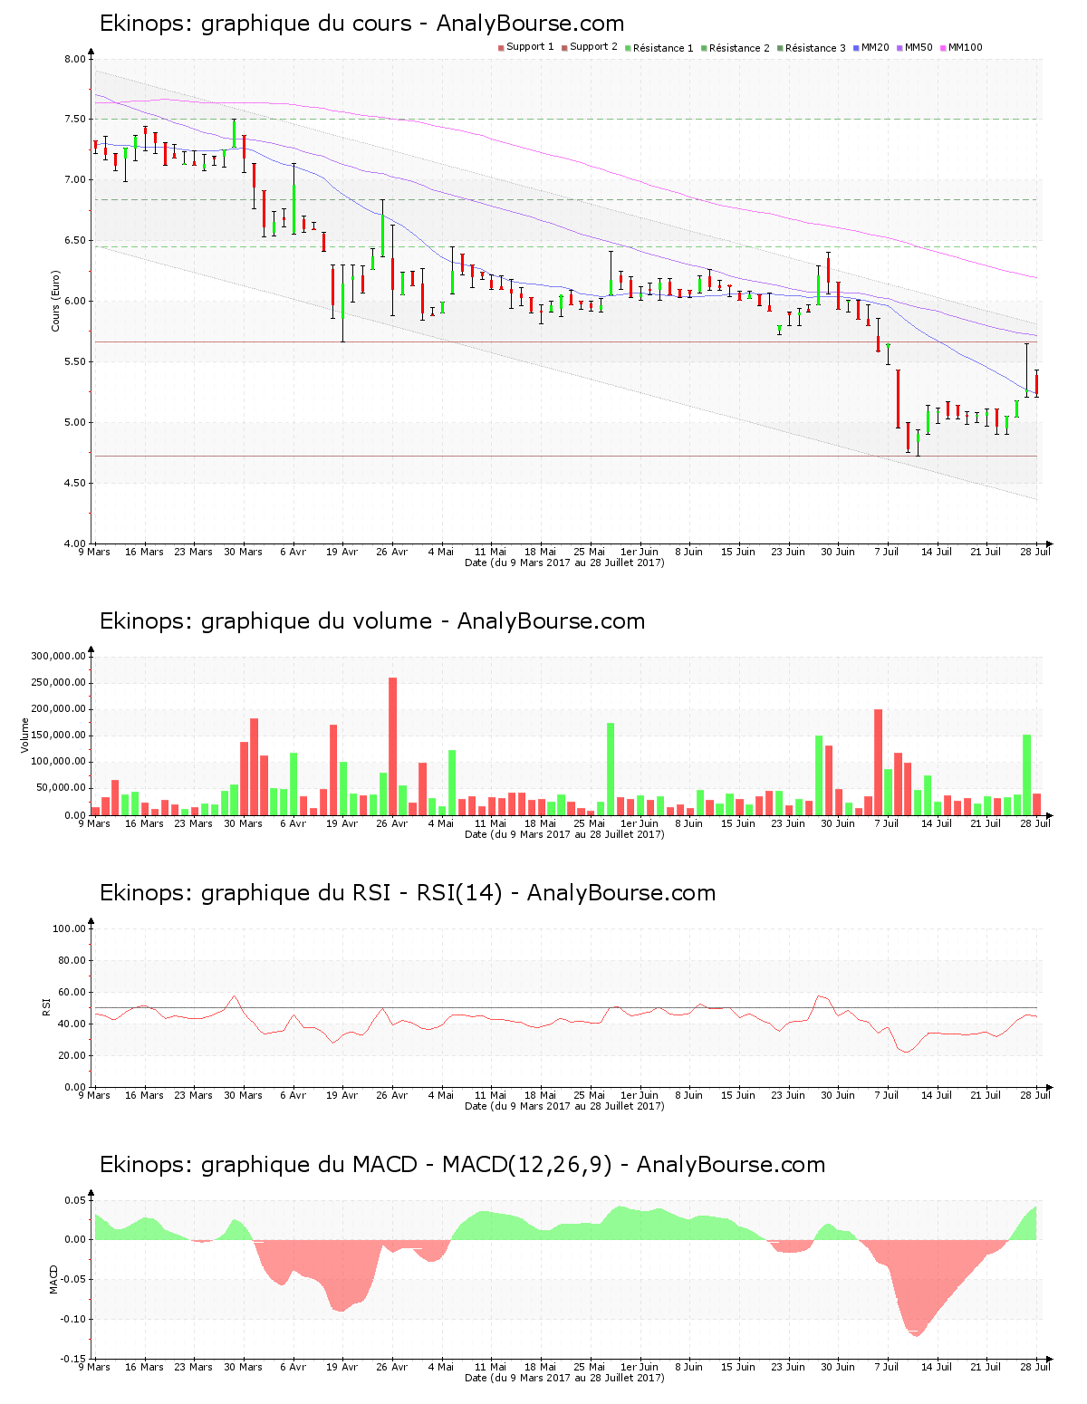Click the 6.50 price axis value
This screenshot has width=1087, height=1404.
tap(74, 241)
